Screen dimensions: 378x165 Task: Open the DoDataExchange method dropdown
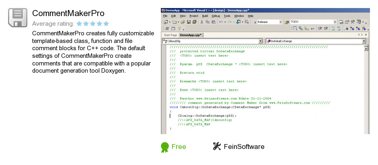[x=364, y=41]
